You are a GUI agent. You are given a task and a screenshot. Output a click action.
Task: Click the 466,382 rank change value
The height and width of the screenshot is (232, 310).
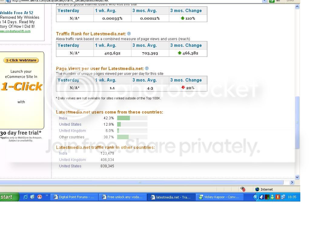click(190, 53)
